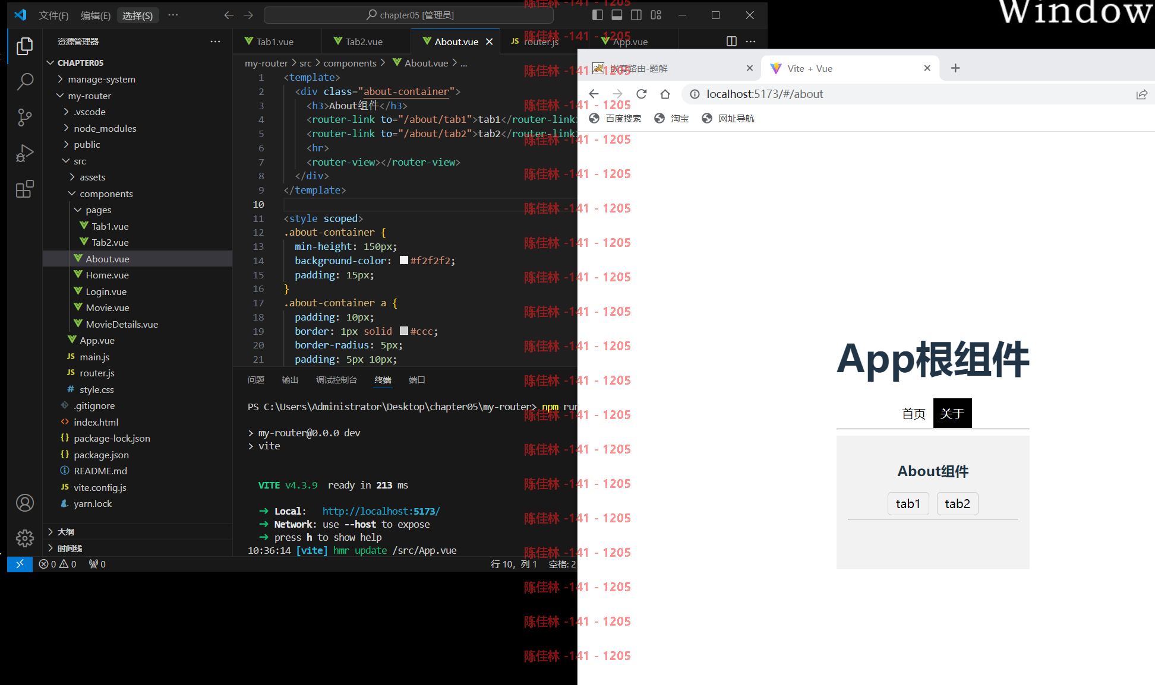Open the Source Control view

24,117
